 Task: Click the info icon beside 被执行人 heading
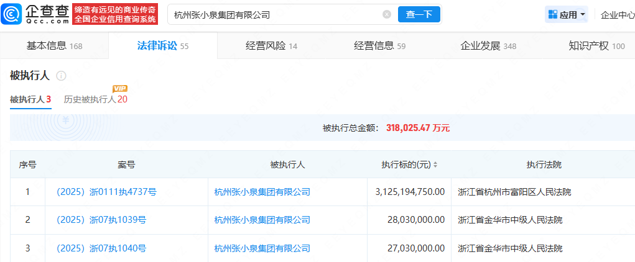pyautogui.click(x=61, y=76)
